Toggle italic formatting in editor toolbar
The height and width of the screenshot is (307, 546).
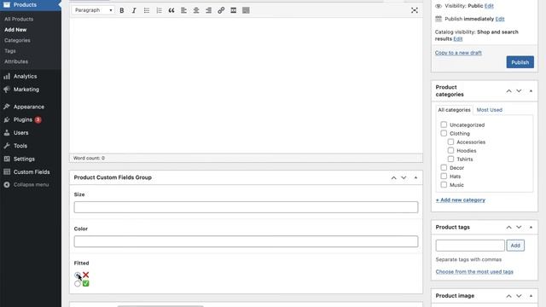tap(134, 10)
